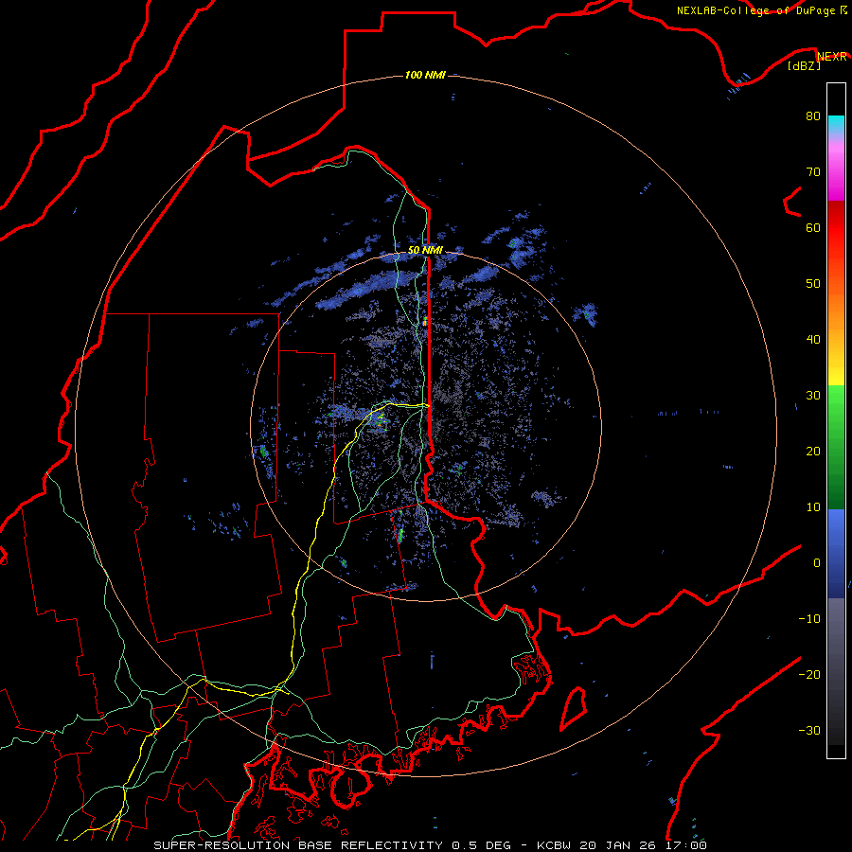Click the 'NEXR' label above the scale

point(832,57)
